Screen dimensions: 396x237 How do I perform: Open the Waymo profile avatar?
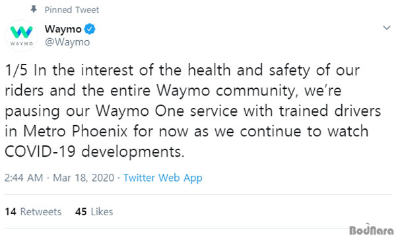tap(22, 36)
